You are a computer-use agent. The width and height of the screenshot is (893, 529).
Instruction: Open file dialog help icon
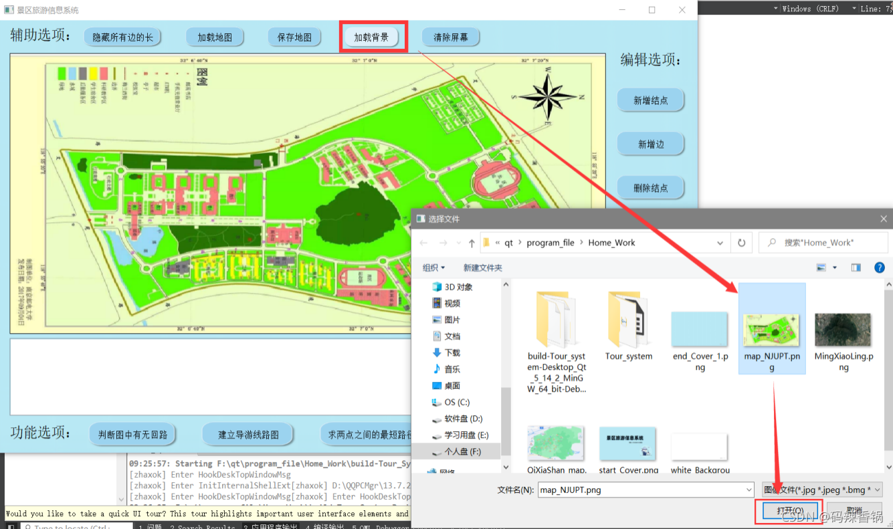coord(880,268)
